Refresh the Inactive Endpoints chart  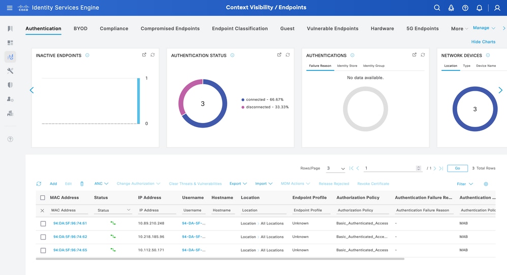(152, 55)
